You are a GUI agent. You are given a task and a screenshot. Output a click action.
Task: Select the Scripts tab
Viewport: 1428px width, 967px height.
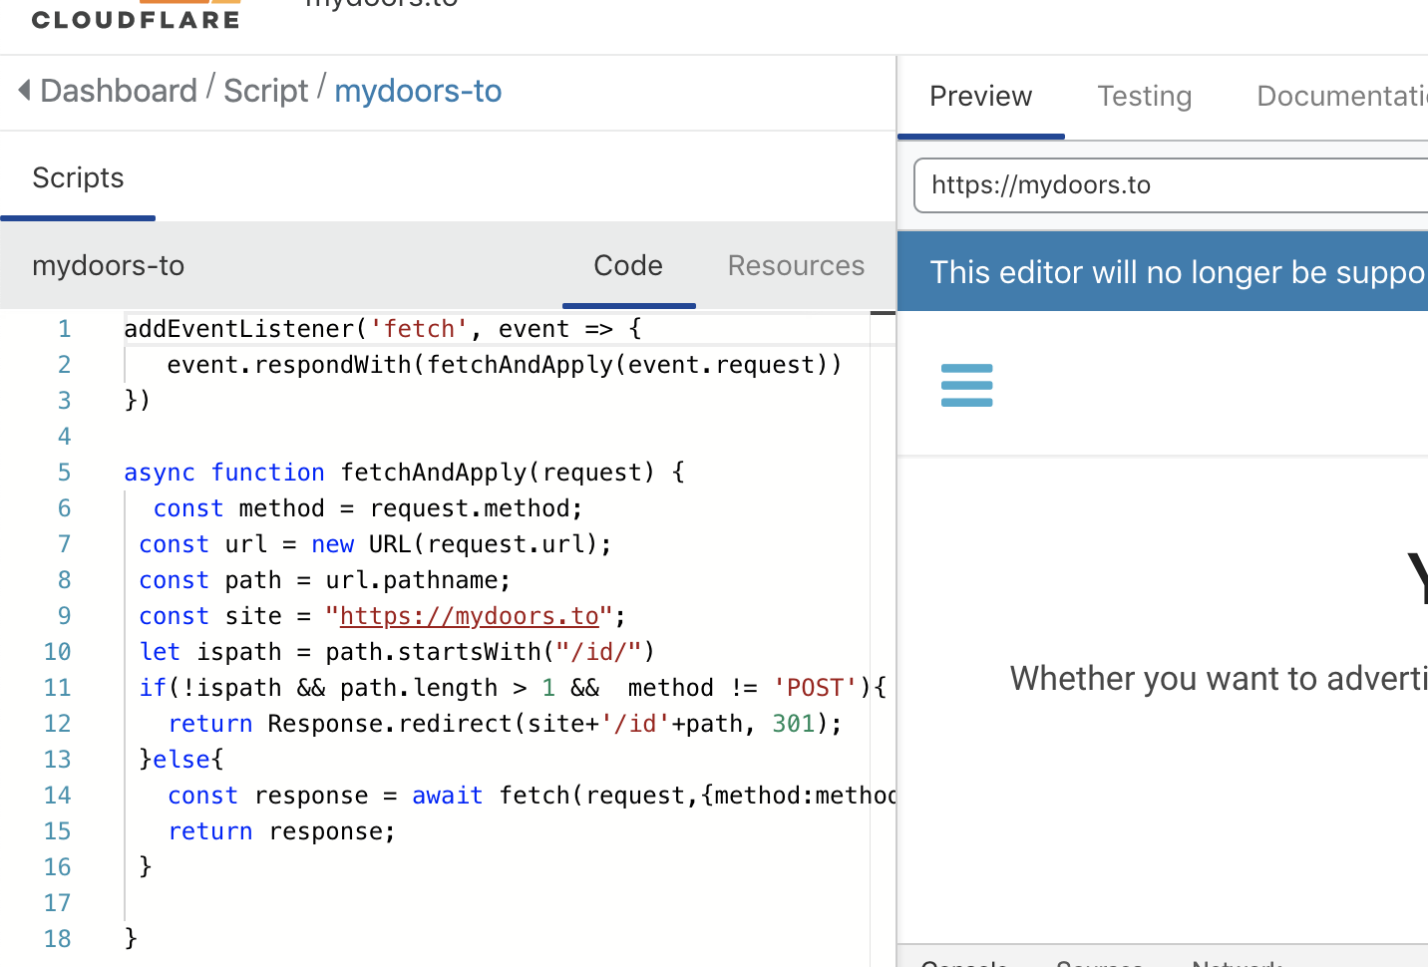pyautogui.click(x=78, y=178)
